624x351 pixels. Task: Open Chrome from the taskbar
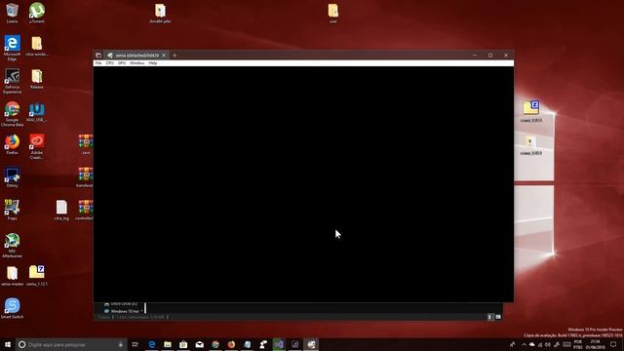point(215,344)
